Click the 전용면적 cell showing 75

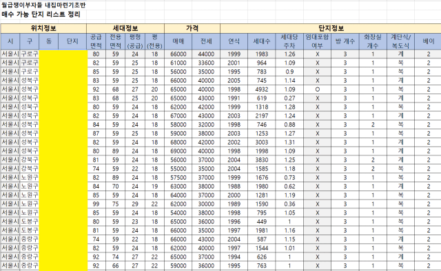pyautogui.click(x=115, y=204)
